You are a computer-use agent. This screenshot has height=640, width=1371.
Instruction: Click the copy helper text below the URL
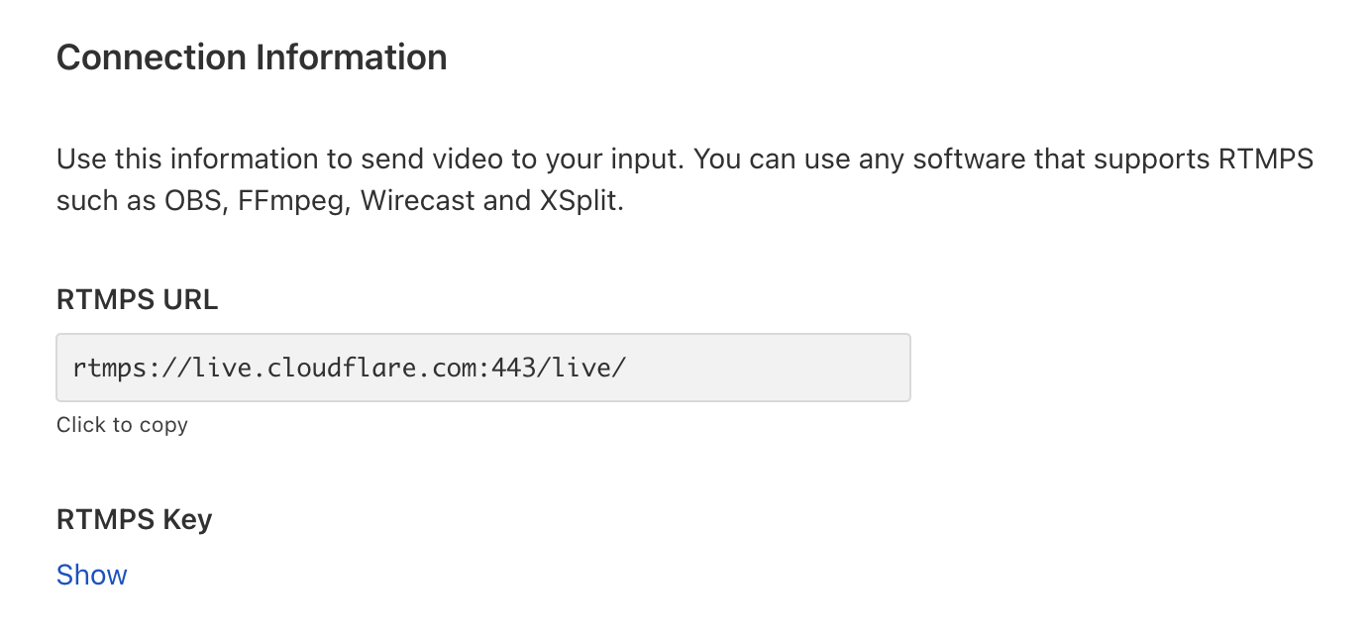coord(122,424)
